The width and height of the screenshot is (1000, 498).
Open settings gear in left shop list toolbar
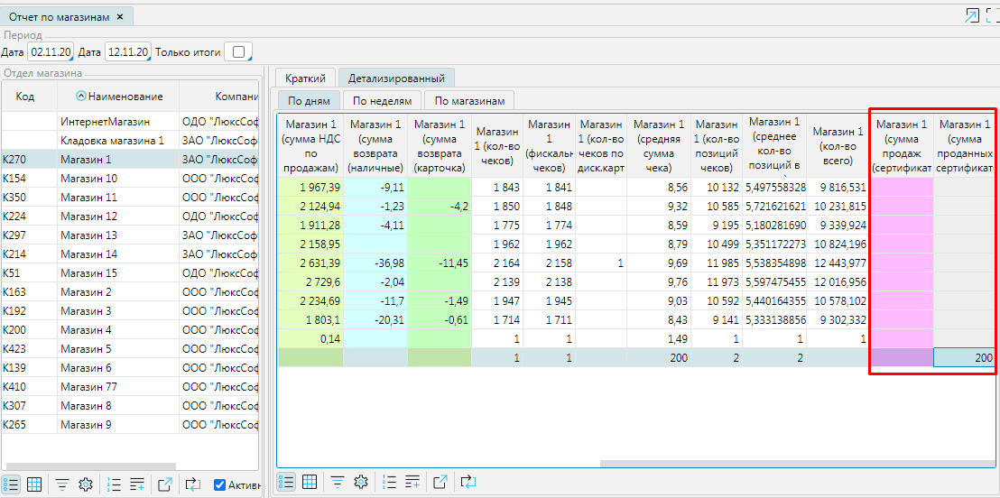[x=86, y=484]
